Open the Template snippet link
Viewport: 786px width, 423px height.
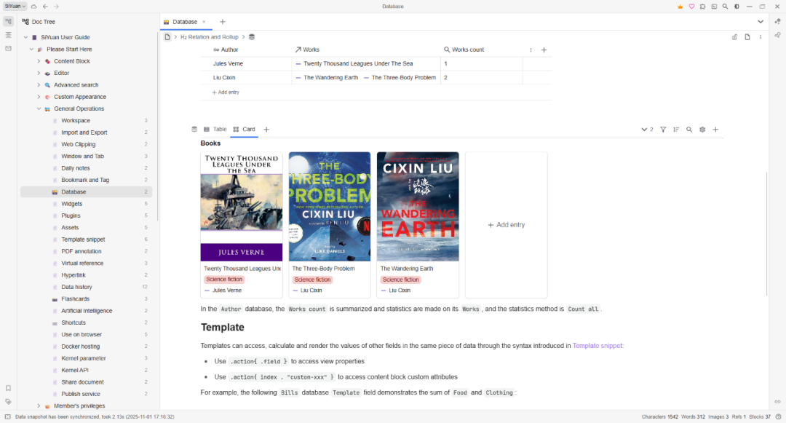tap(598, 345)
